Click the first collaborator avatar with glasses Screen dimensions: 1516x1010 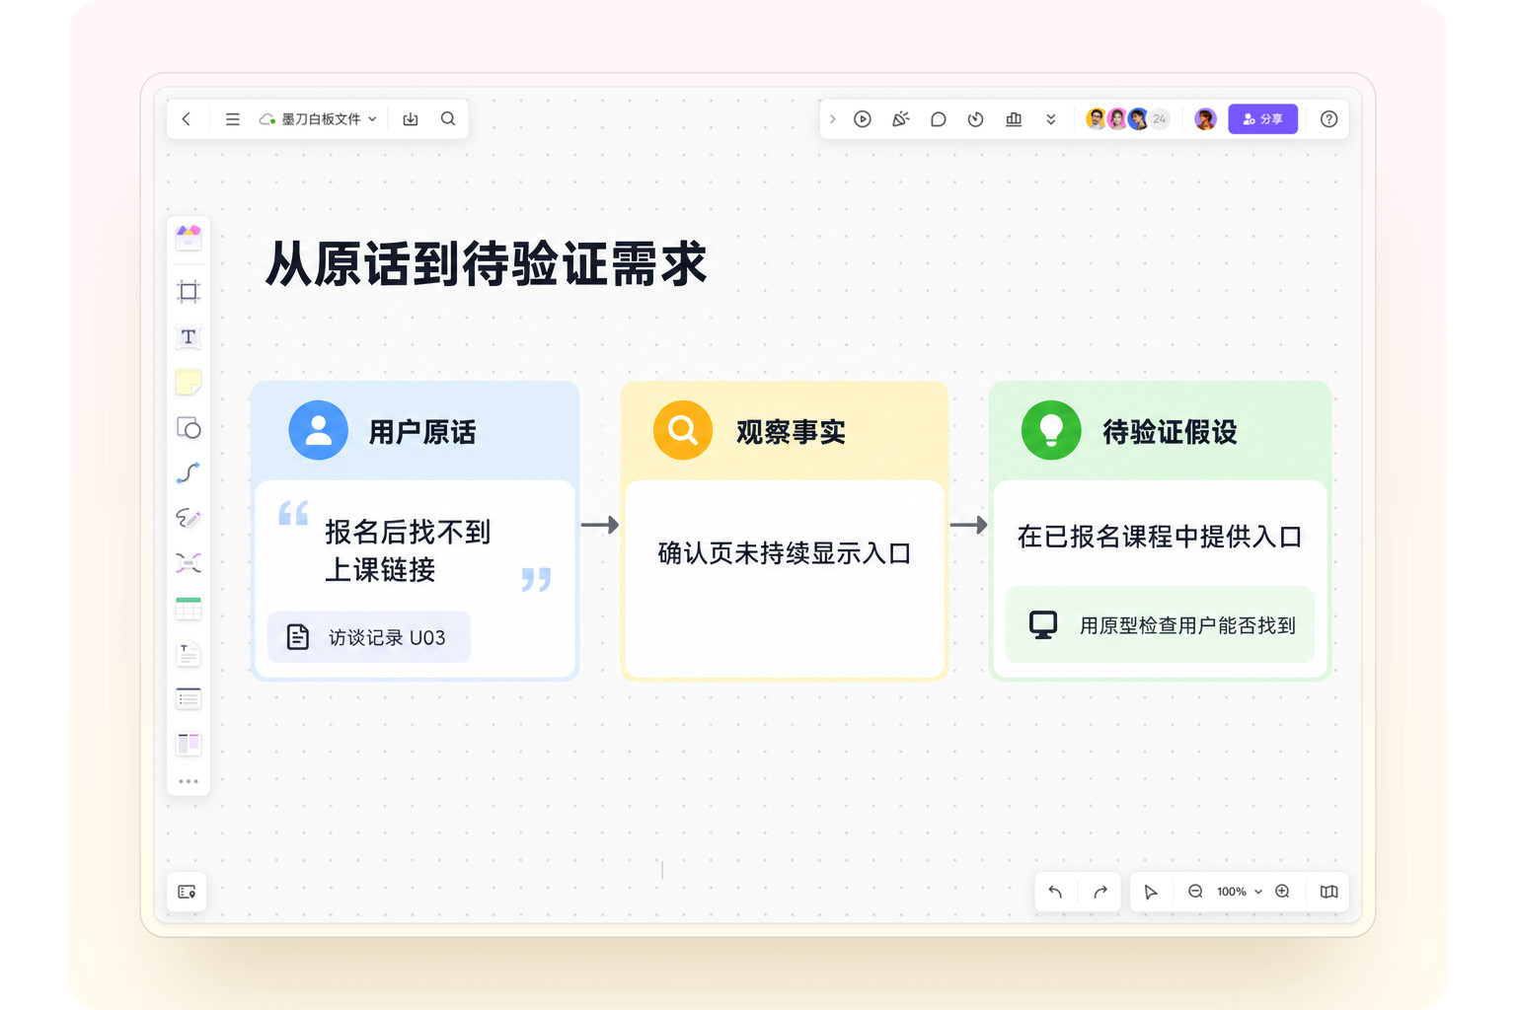1096,119
